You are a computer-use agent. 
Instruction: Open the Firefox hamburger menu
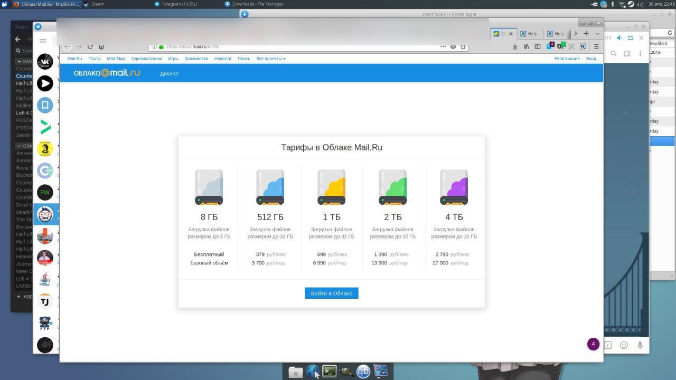[x=596, y=46]
